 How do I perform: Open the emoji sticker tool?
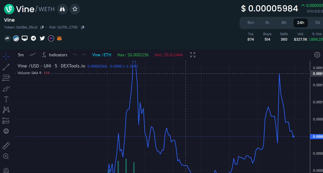(x=6, y=131)
